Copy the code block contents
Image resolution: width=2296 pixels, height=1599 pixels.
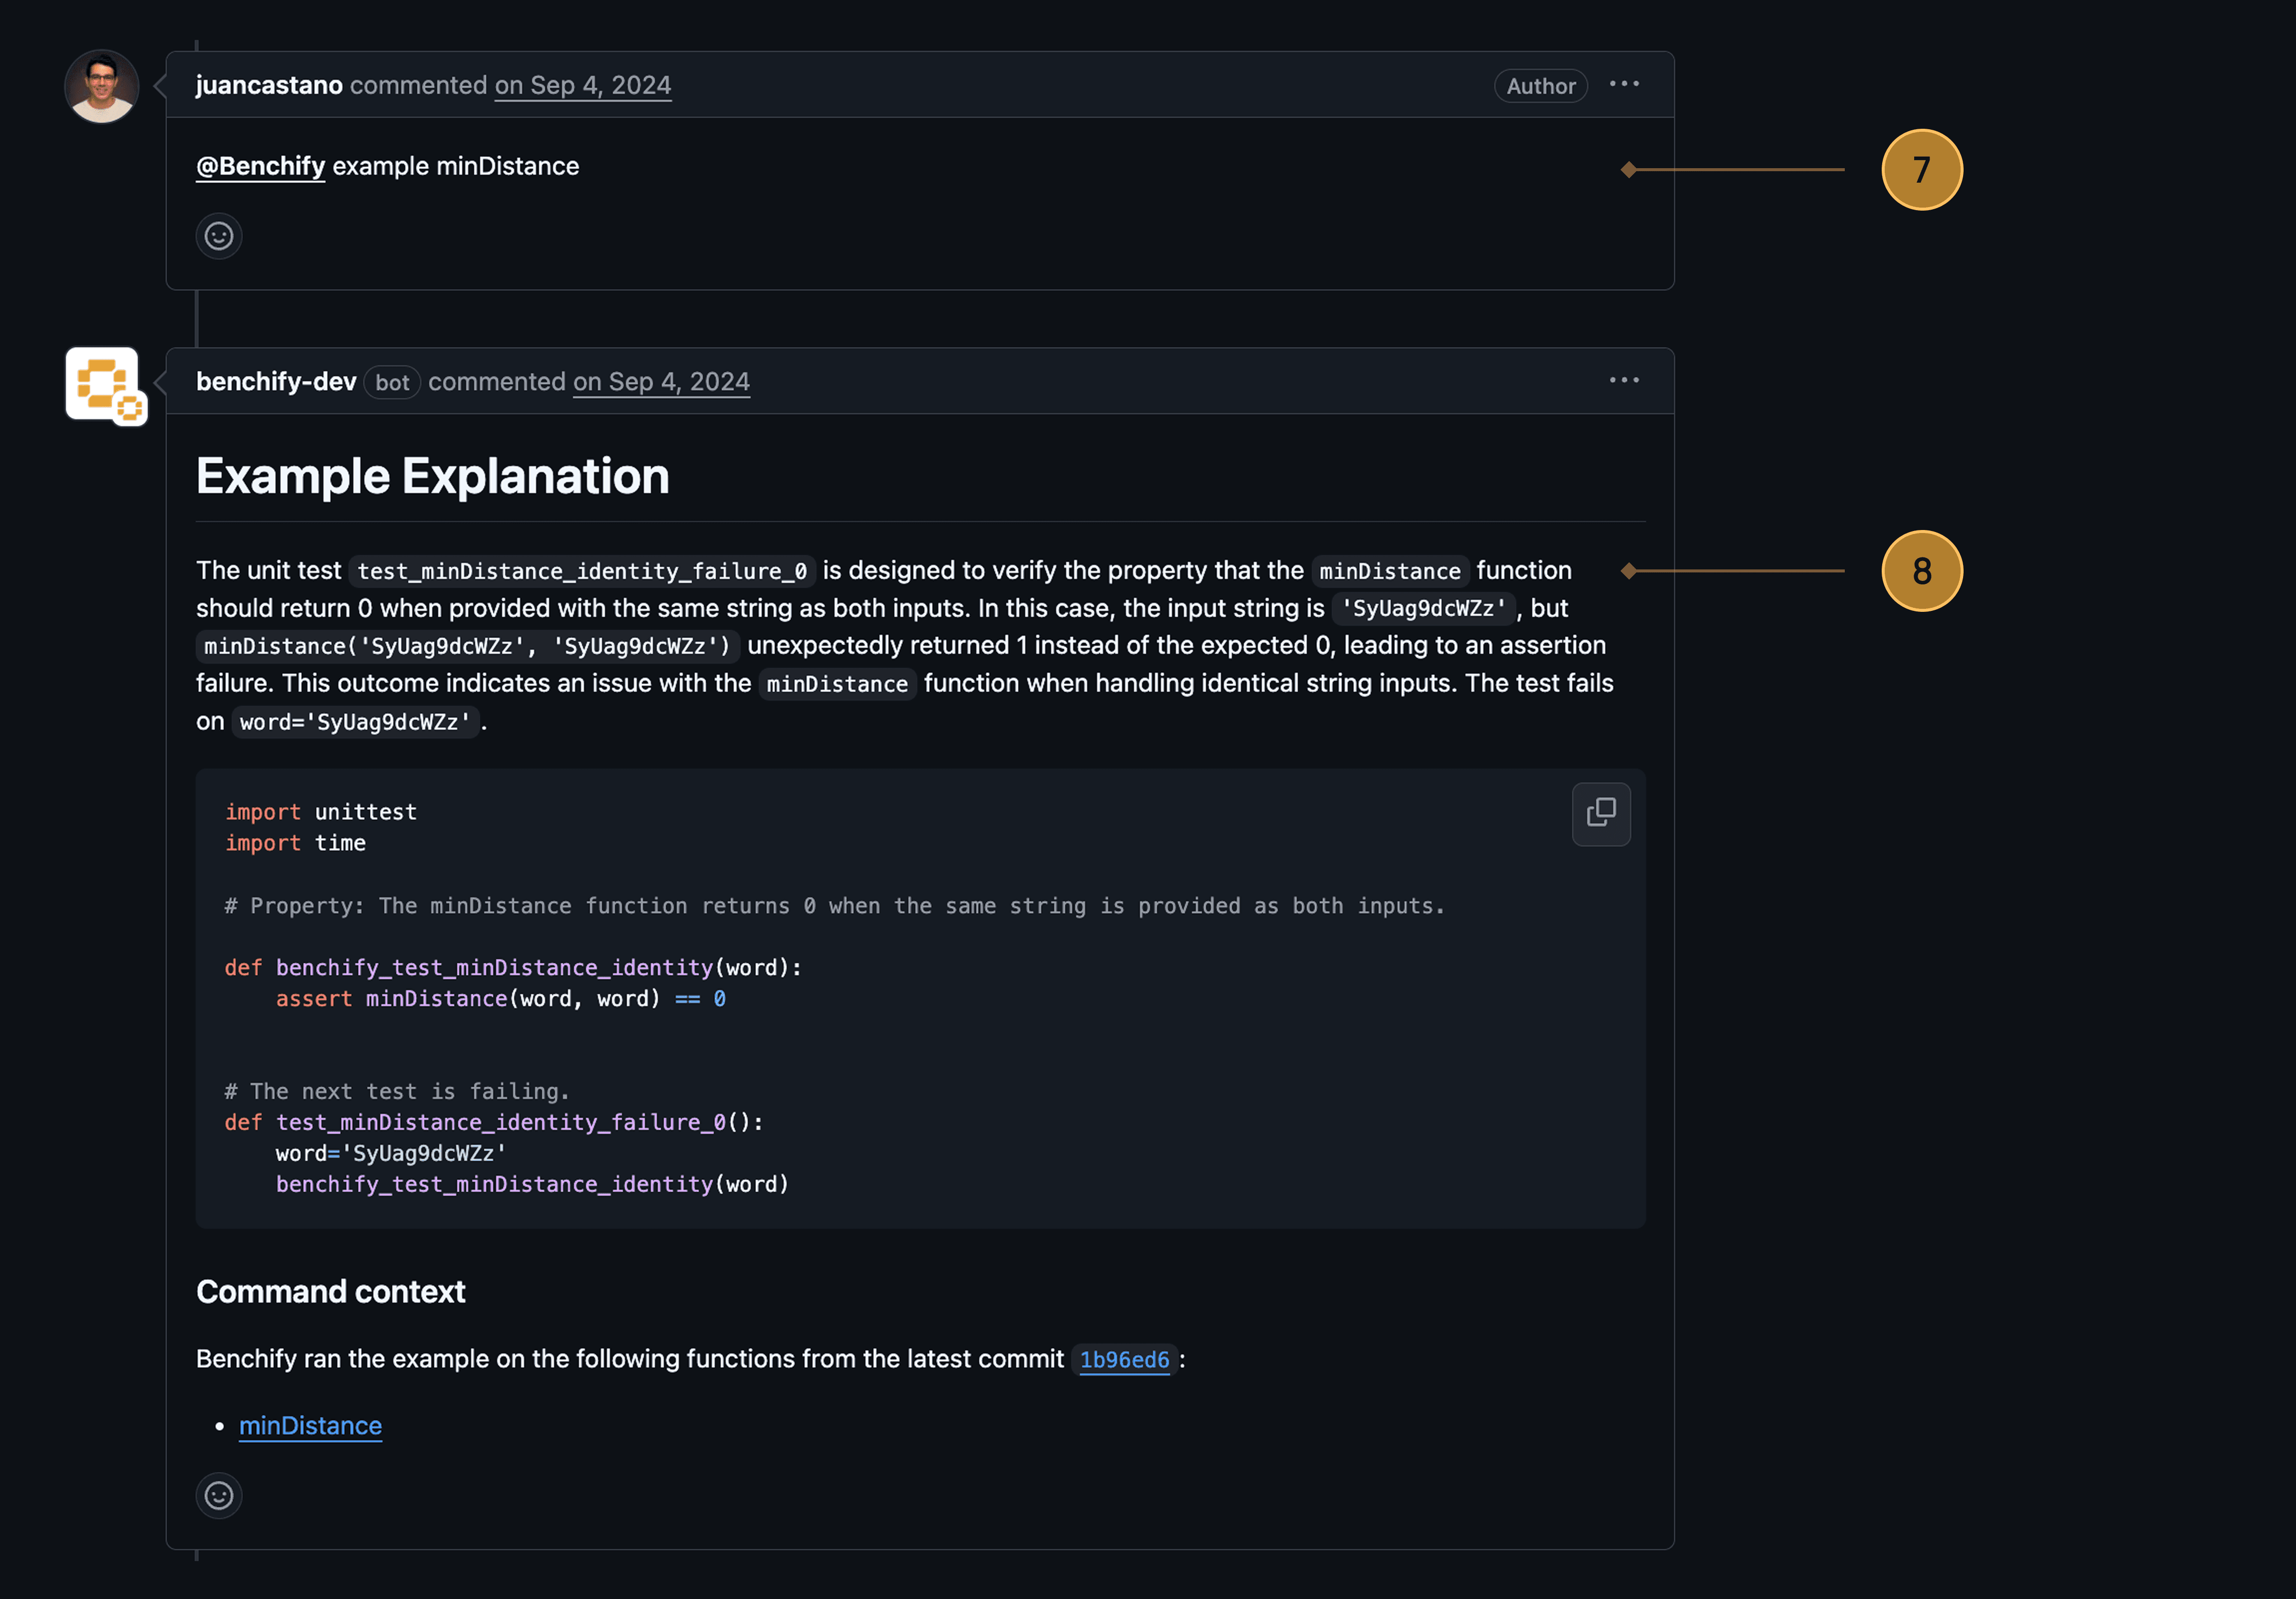tap(1600, 813)
